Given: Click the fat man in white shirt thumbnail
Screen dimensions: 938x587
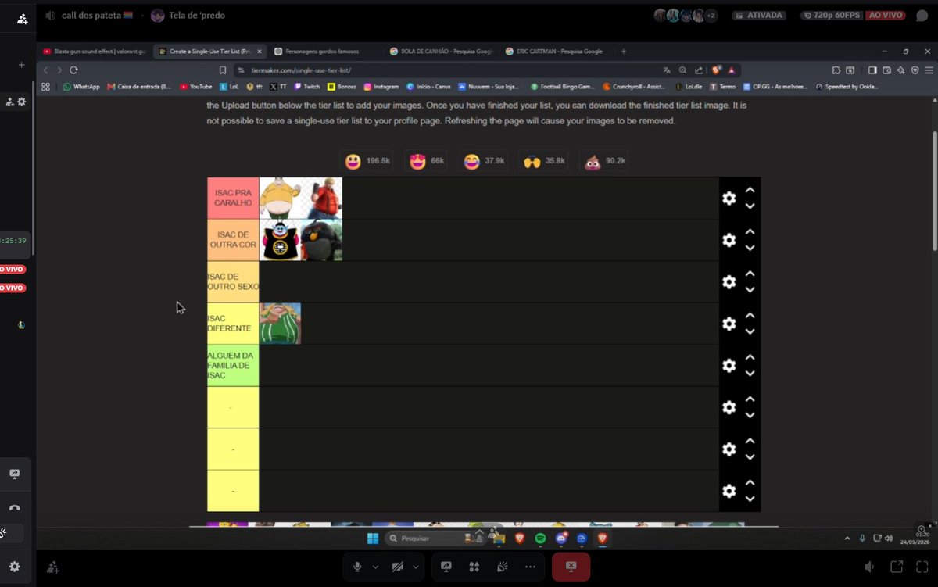Looking at the screenshot, I should (280, 199).
